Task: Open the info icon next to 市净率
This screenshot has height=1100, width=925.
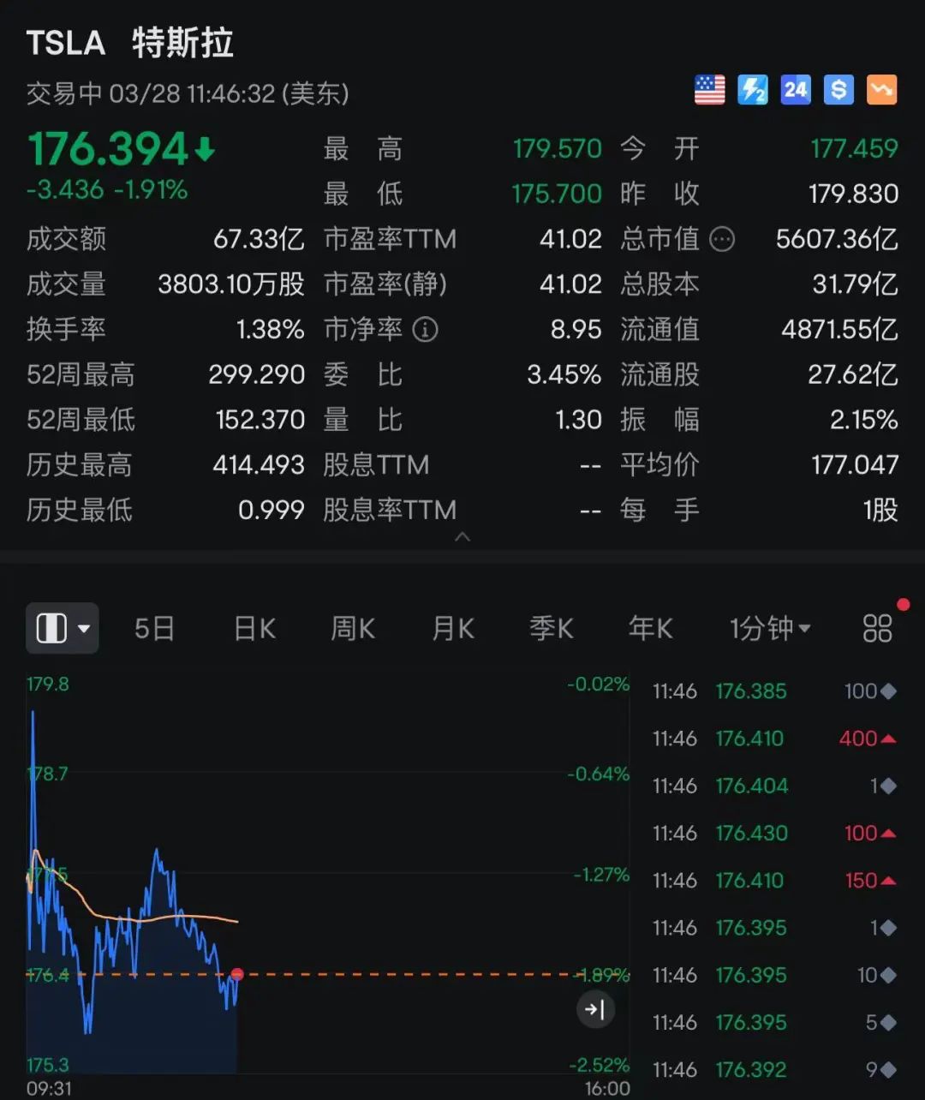Action: click(425, 329)
